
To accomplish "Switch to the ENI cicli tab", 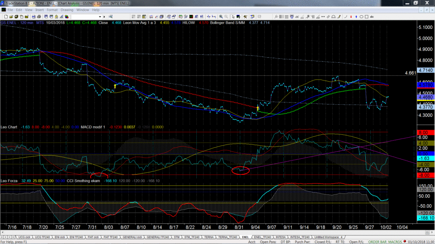I will point(59,237).
